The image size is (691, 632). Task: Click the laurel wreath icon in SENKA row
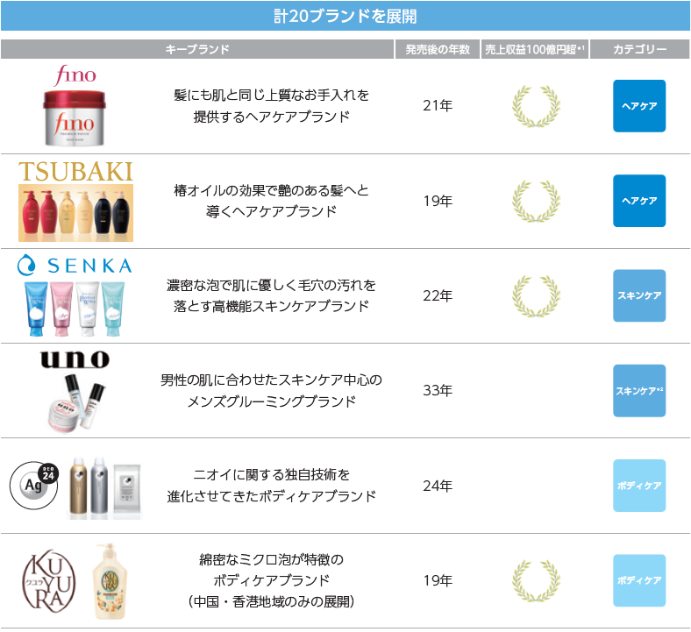pyautogui.click(x=536, y=295)
